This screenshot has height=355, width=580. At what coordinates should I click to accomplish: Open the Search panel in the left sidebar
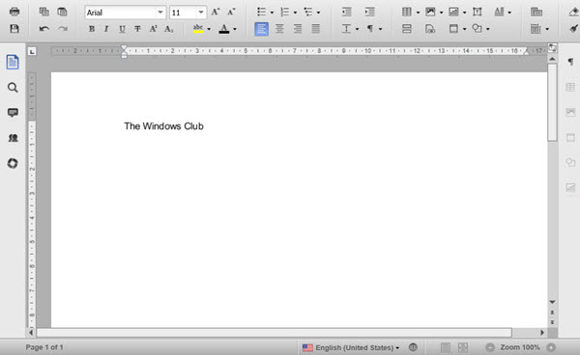coord(13,88)
